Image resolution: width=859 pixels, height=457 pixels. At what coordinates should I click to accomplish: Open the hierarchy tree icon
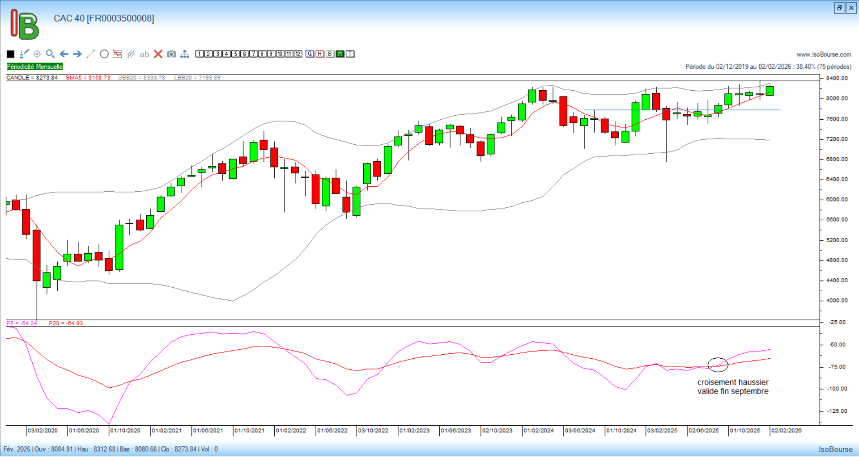[185, 54]
